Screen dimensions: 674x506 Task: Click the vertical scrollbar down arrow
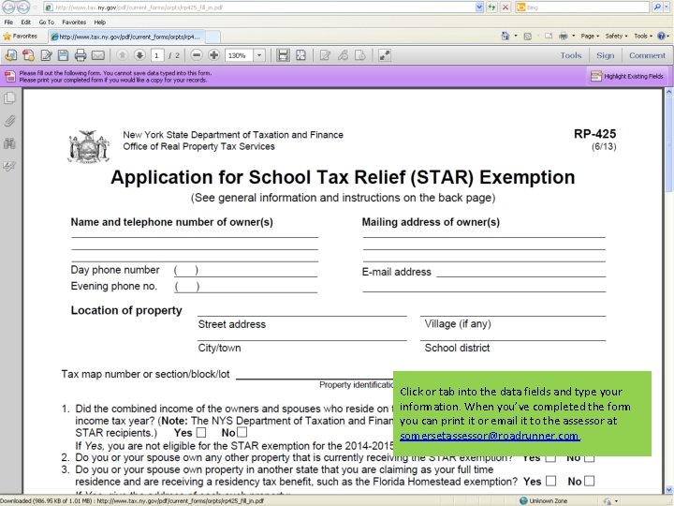coord(668,490)
